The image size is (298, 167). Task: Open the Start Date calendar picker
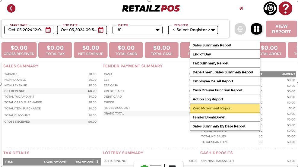click(48, 30)
